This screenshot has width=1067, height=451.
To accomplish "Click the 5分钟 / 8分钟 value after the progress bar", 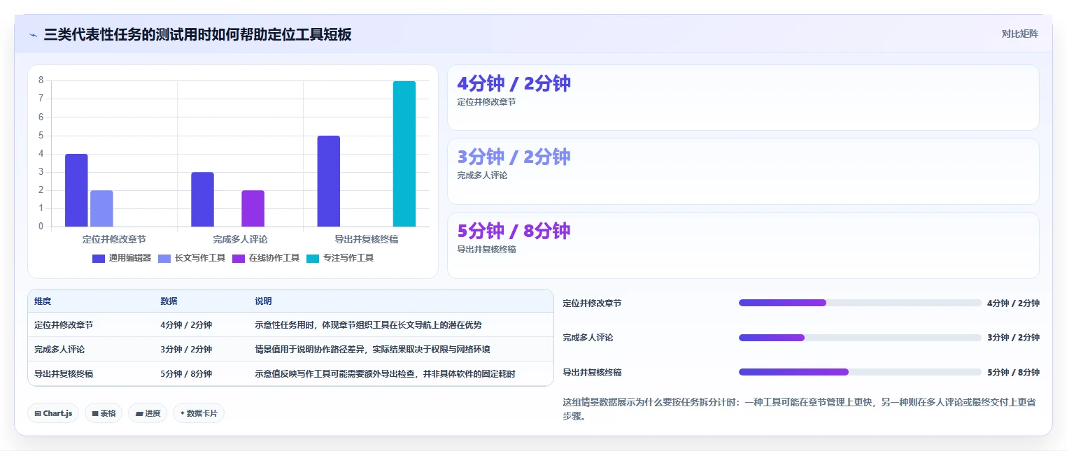I will click(1013, 372).
